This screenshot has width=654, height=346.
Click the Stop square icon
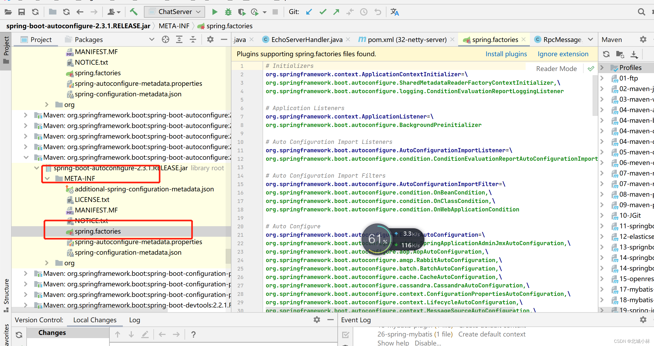(x=275, y=12)
